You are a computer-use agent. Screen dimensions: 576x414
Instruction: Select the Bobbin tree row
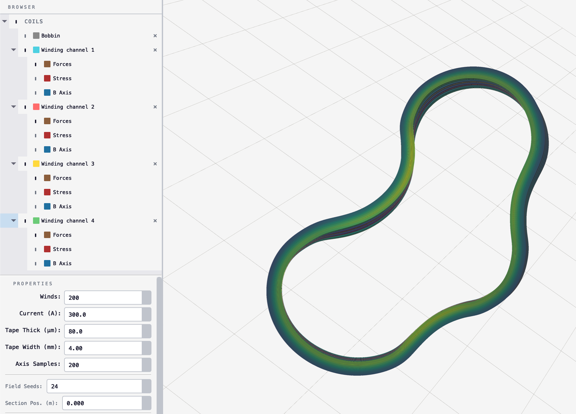tap(90, 36)
